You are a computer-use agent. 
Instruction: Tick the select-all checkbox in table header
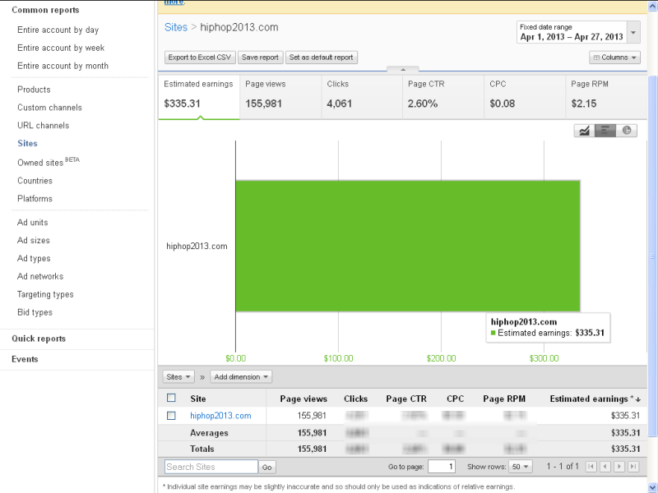click(x=171, y=398)
